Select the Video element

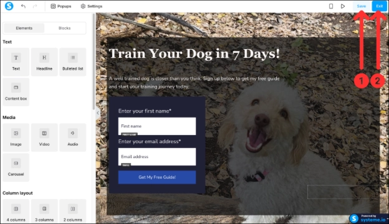pyautogui.click(x=44, y=138)
